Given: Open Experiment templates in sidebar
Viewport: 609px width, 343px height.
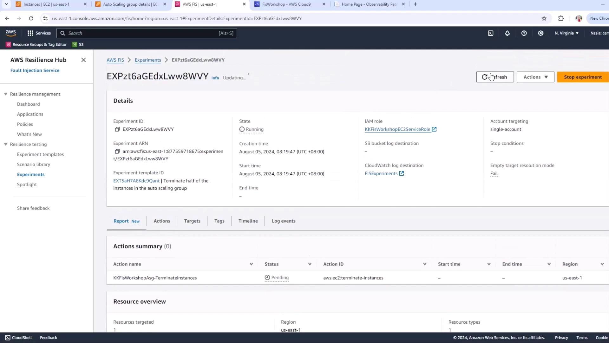Looking at the screenshot, I should (x=40, y=154).
